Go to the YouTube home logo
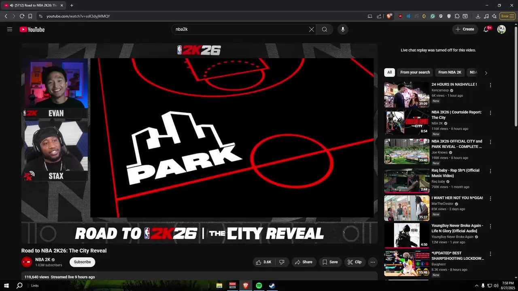 [x=32, y=30]
